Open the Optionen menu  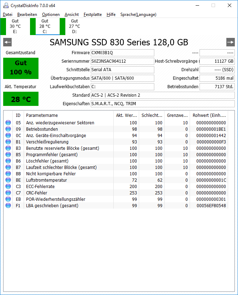tap(51, 15)
